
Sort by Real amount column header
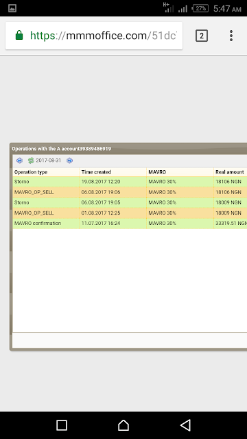(x=231, y=172)
